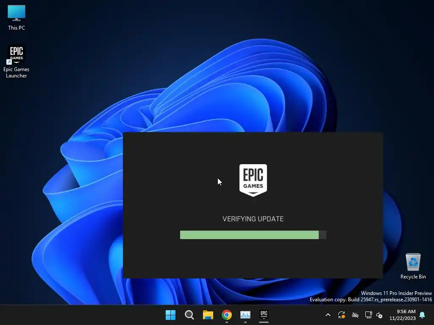Open the resource monitor app in taskbar

(245, 315)
